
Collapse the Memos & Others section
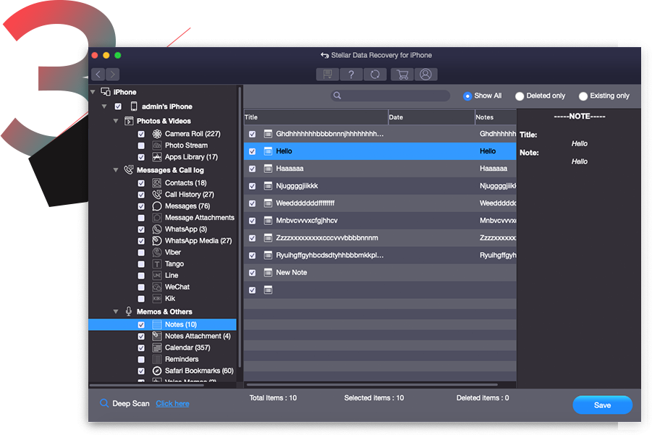116,311
